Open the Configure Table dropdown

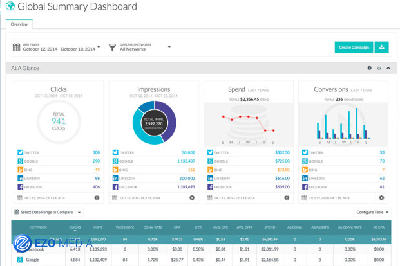point(372,212)
